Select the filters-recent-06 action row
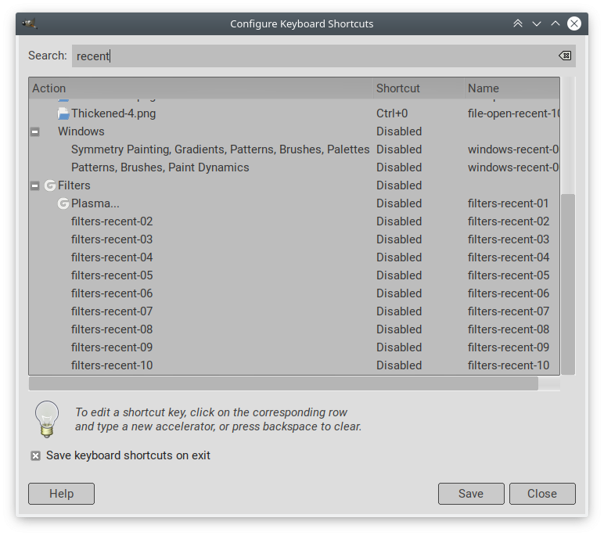Screen dimensions: 604x536 294,293
